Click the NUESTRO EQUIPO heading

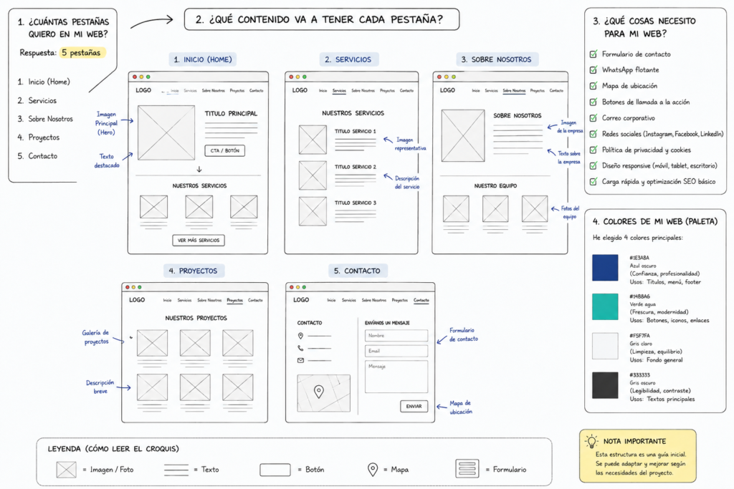(495, 185)
